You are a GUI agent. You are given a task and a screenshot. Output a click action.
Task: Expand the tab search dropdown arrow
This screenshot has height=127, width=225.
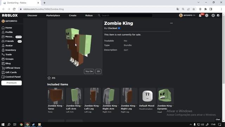(198, 2)
